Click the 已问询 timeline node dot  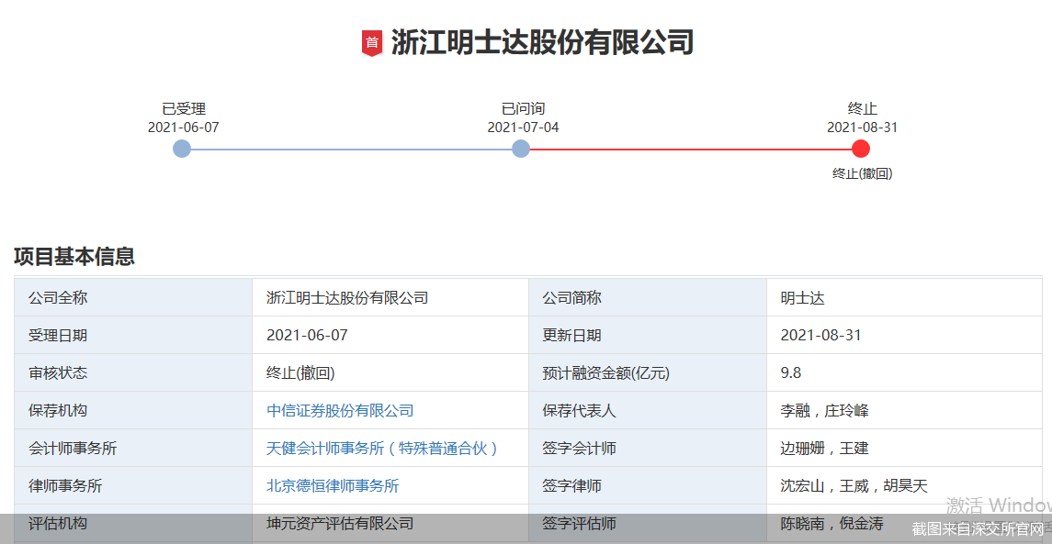(x=521, y=149)
